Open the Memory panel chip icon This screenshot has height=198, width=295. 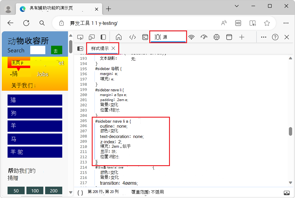(216, 37)
